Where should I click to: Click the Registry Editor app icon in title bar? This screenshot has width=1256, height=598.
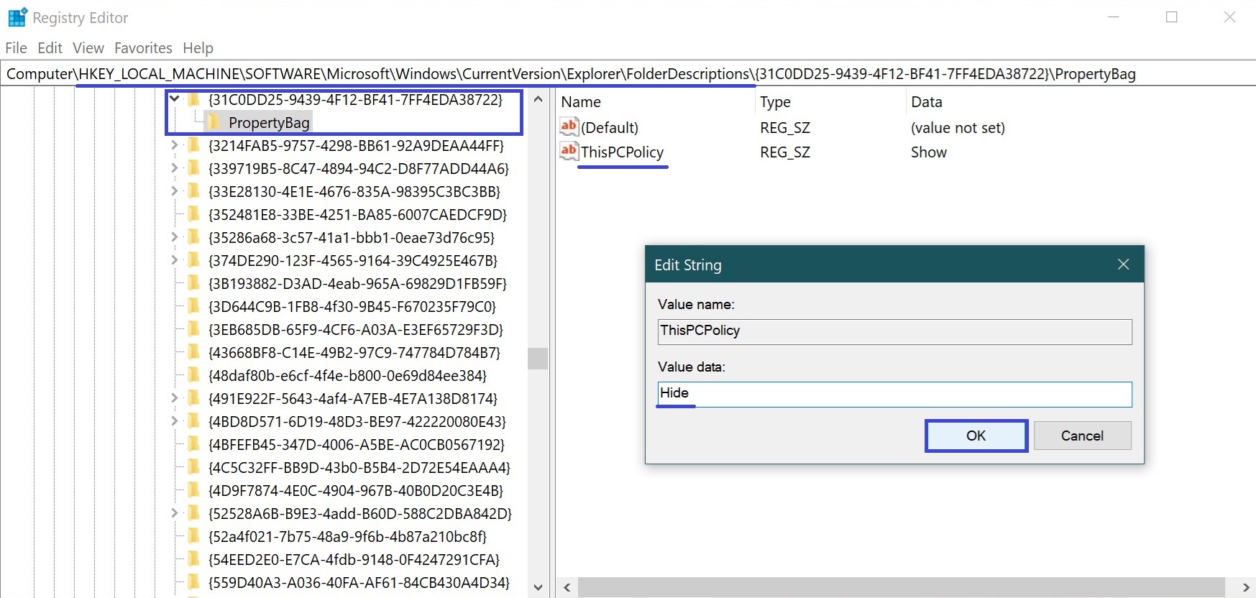pyautogui.click(x=17, y=17)
